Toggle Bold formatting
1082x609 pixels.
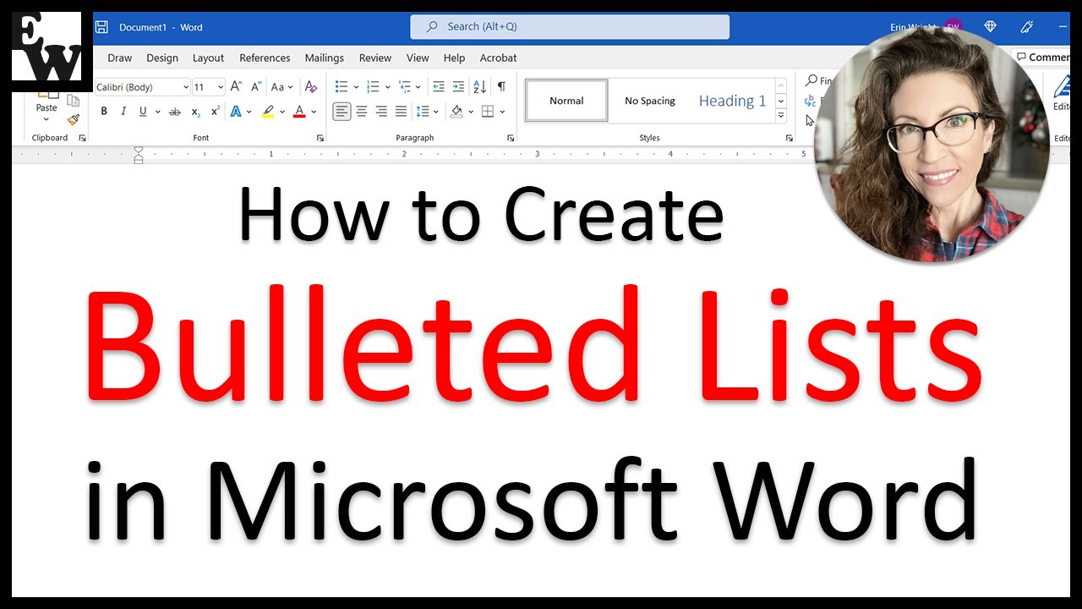pos(104,112)
